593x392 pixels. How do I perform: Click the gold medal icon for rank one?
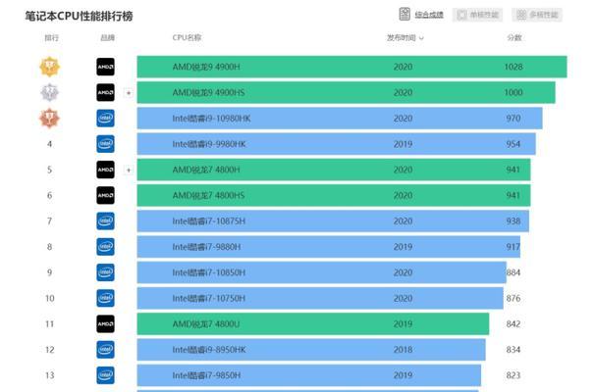click(x=49, y=67)
